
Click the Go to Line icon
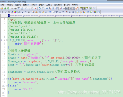coord(57,8)
